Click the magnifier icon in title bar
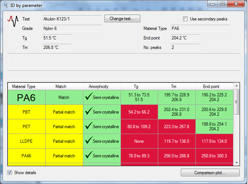The width and height of the screenshot is (248, 184). click(x=5, y=5)
